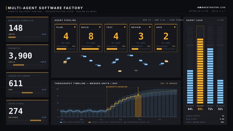Screen dimensions: 233x131
Task: Click the Planner 44% value
Action: pos(190,109)
